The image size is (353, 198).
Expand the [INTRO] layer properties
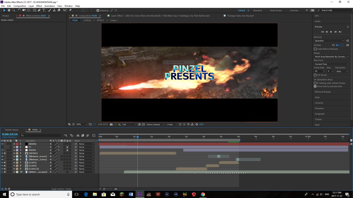click(14, 153)
